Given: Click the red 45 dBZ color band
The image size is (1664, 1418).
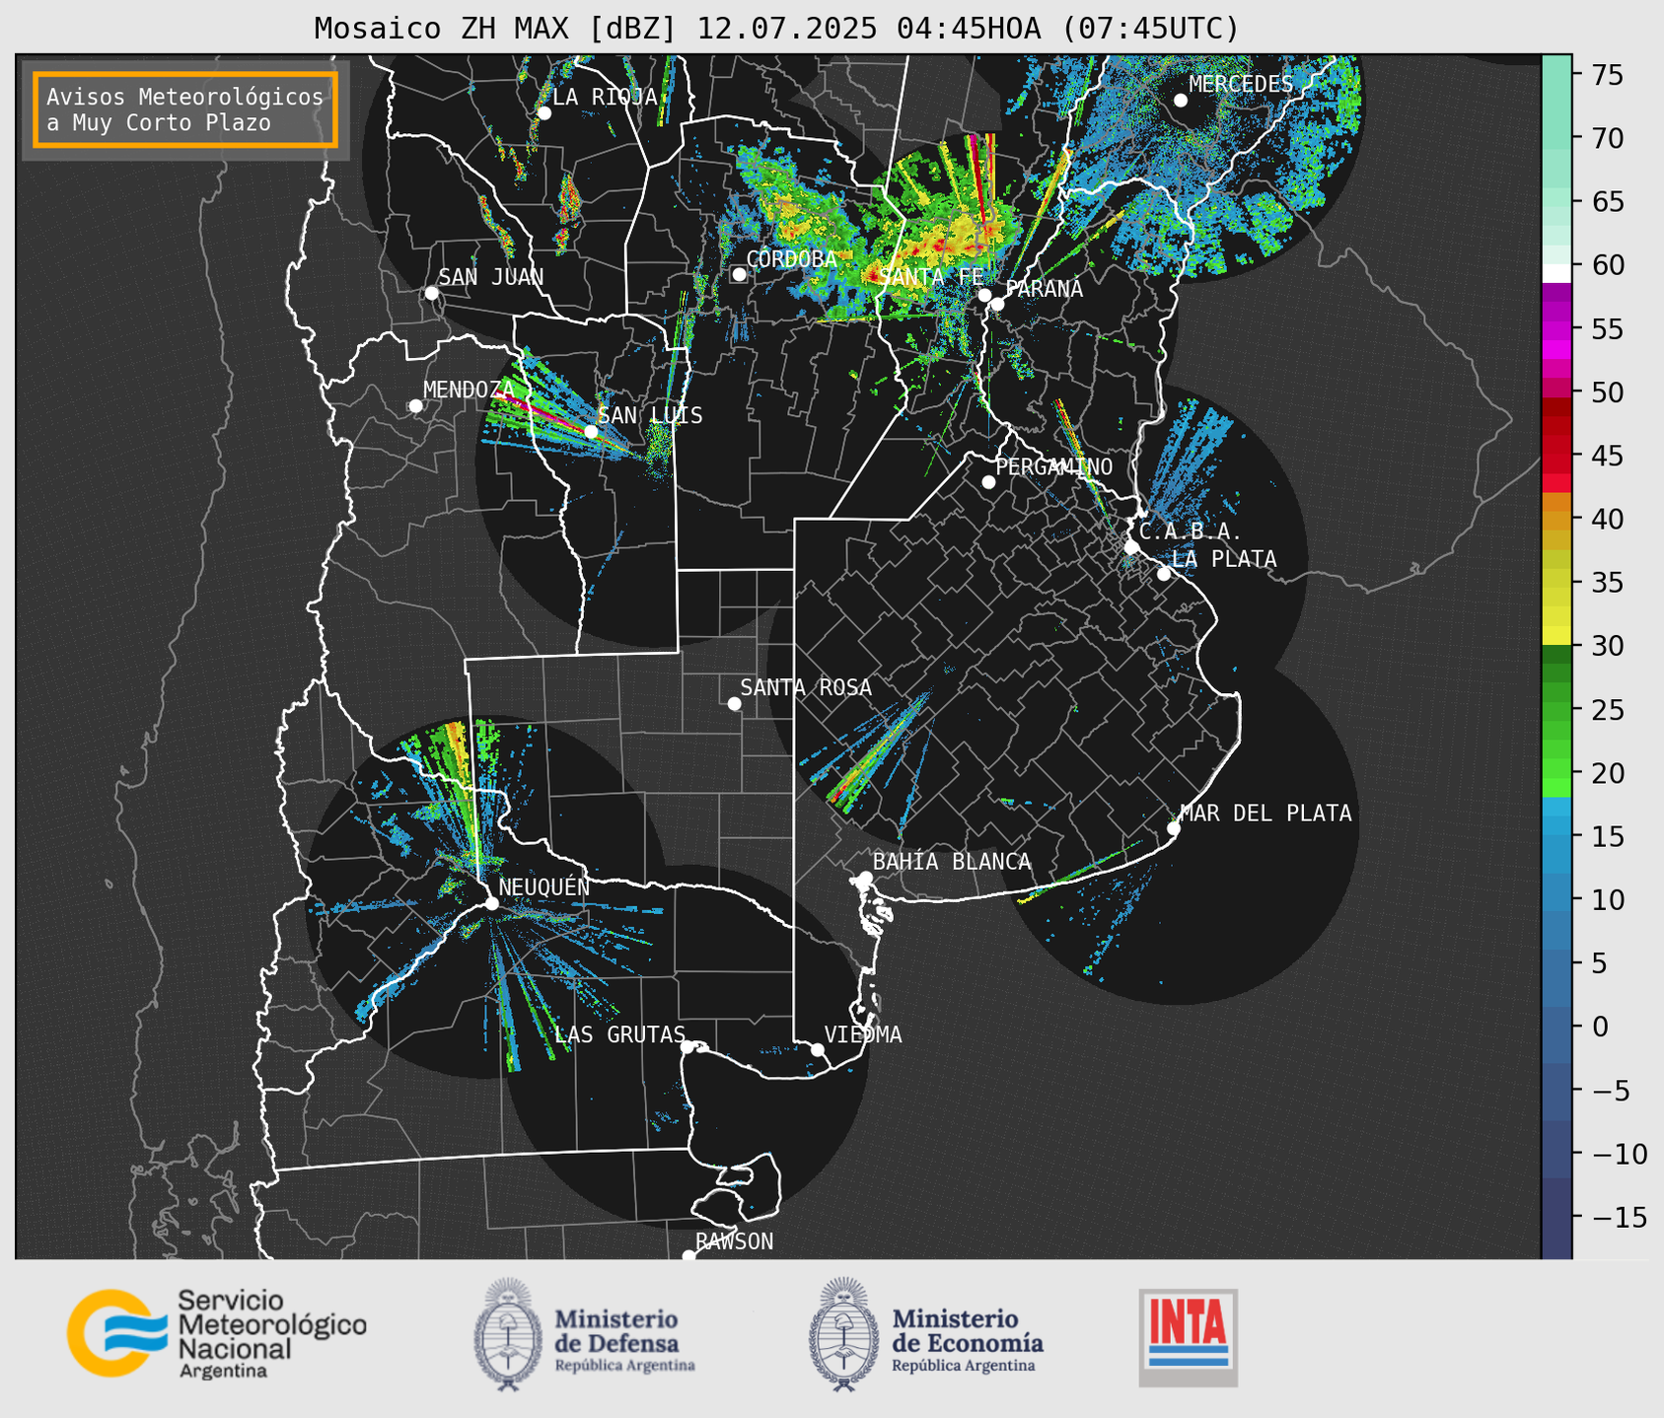Looking at the screenshot, I should pyautogui.click(x=1555, y=456).
